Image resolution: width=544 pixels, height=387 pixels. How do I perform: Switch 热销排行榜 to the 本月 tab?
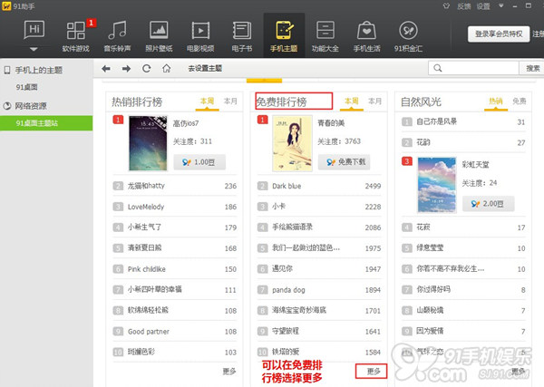(230, 102)
